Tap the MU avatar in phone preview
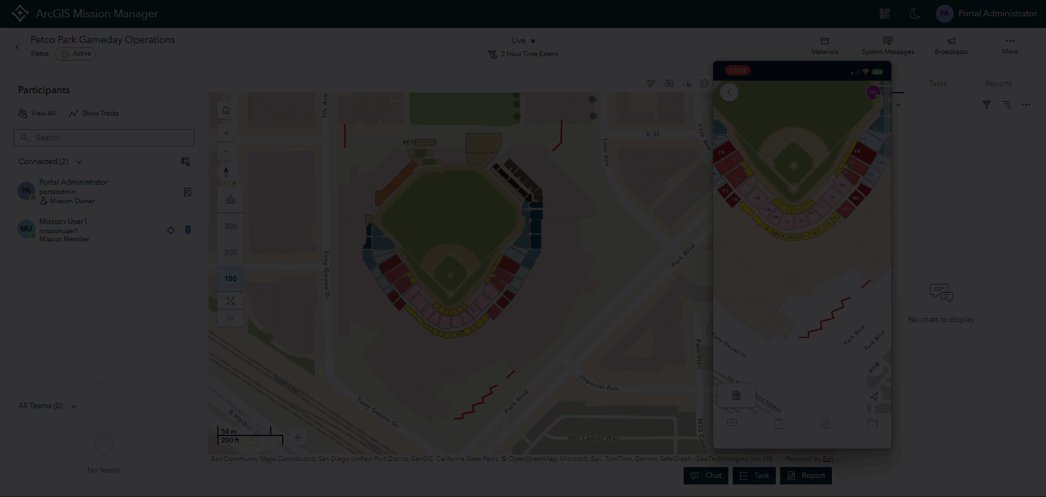Screen dimensions: 1046x497 [873, 92]
